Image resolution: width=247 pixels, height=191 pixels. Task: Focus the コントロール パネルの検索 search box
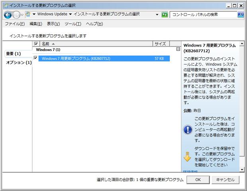[203, 15]
